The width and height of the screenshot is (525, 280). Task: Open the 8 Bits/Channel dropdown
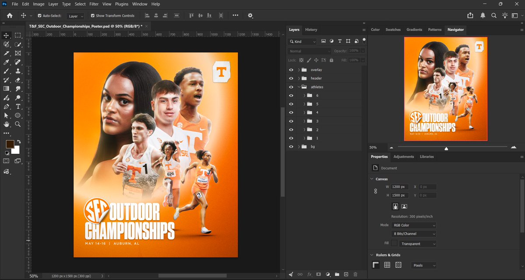(414, 234)
